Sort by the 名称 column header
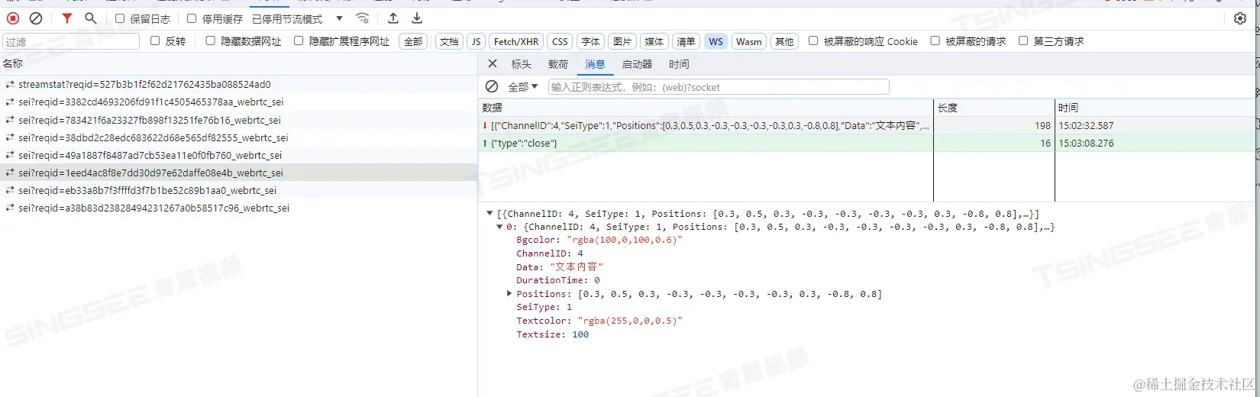 (238, 63)
